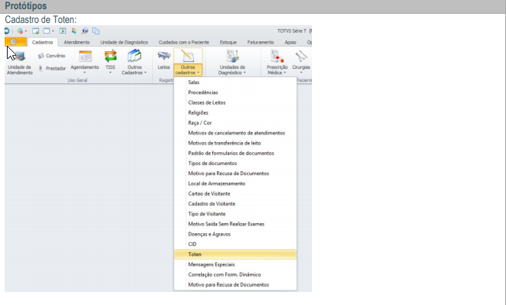
Task: Choose Tipo de Visitante
Action: coord(235,214)
